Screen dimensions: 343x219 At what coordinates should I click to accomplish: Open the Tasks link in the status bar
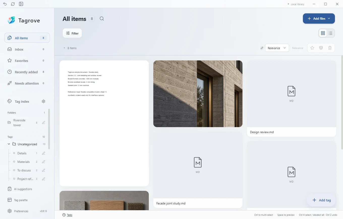pyautogui.click(x=70, y=215)
